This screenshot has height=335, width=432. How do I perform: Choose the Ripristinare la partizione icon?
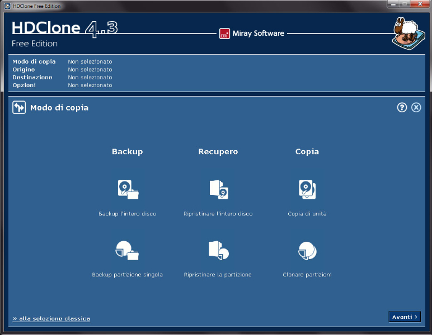point(218,251)
